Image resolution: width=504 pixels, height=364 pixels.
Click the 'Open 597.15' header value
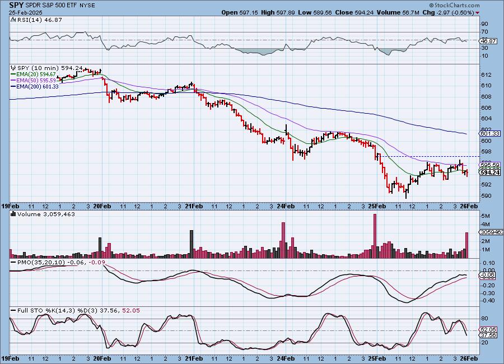(x=240, y=12)
